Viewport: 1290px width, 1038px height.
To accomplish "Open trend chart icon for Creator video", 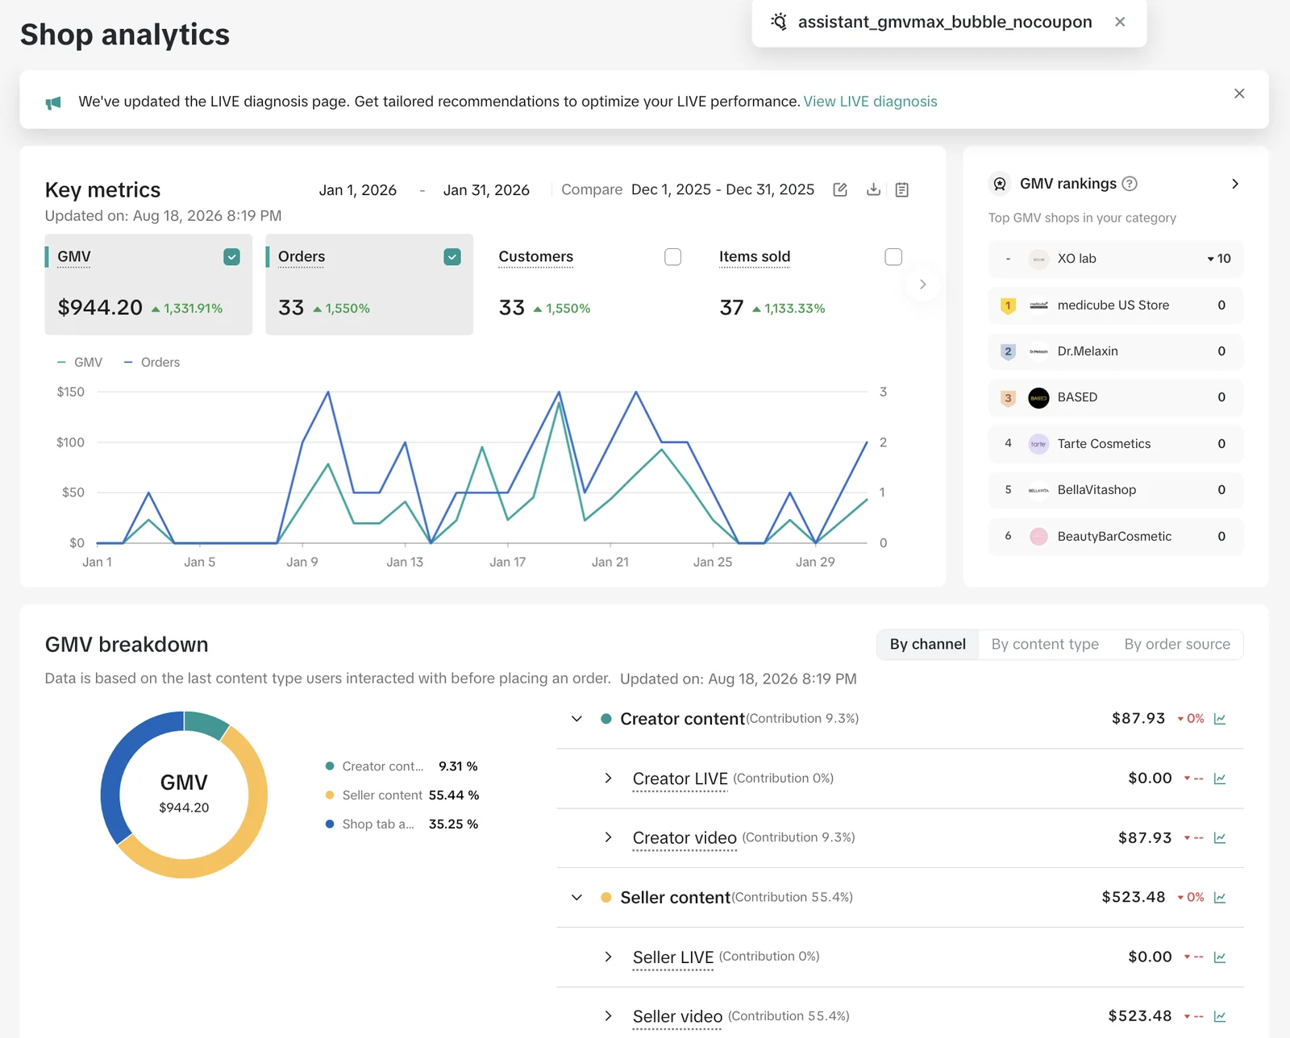I will [1220, 838].
